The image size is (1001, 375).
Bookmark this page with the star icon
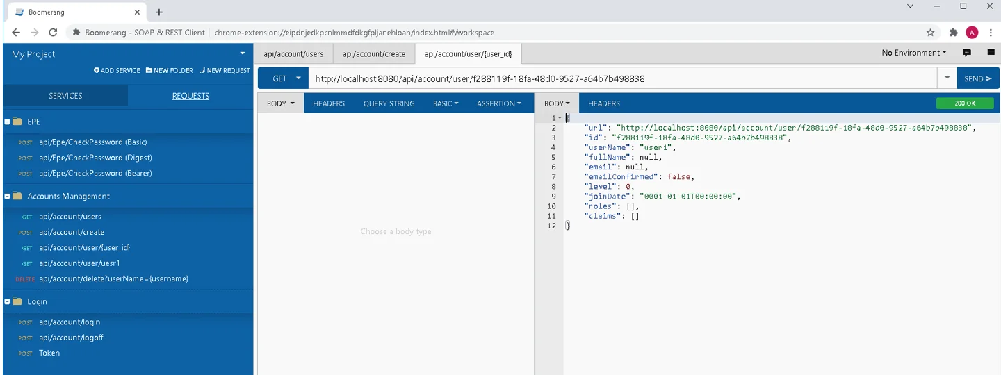tap(931, 33)
